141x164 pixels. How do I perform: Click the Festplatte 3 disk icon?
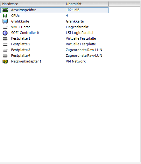click(x=5, y=50)
